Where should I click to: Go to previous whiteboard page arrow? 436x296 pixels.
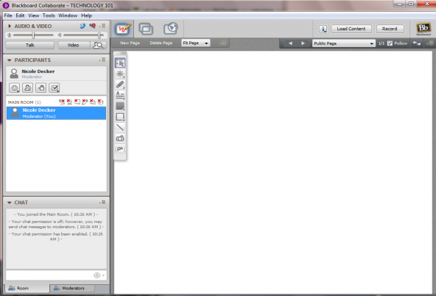[290, 43]
